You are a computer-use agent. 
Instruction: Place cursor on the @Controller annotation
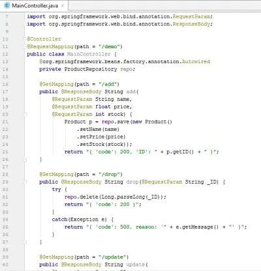point(44,39)
